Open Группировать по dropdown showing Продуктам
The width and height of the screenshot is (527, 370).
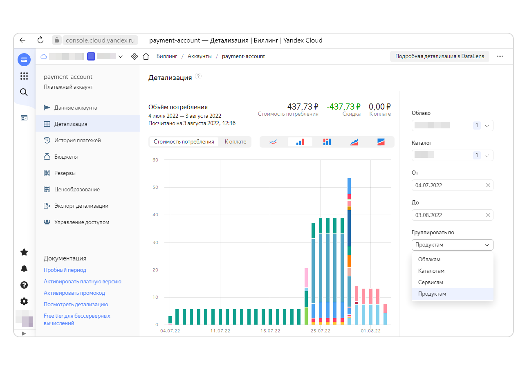(x=453, y=245)
